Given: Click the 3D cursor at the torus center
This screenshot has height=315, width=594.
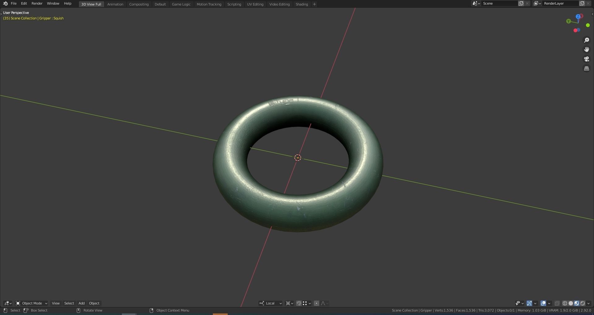Looking at the screenshot, I should [x=298, y=158].
